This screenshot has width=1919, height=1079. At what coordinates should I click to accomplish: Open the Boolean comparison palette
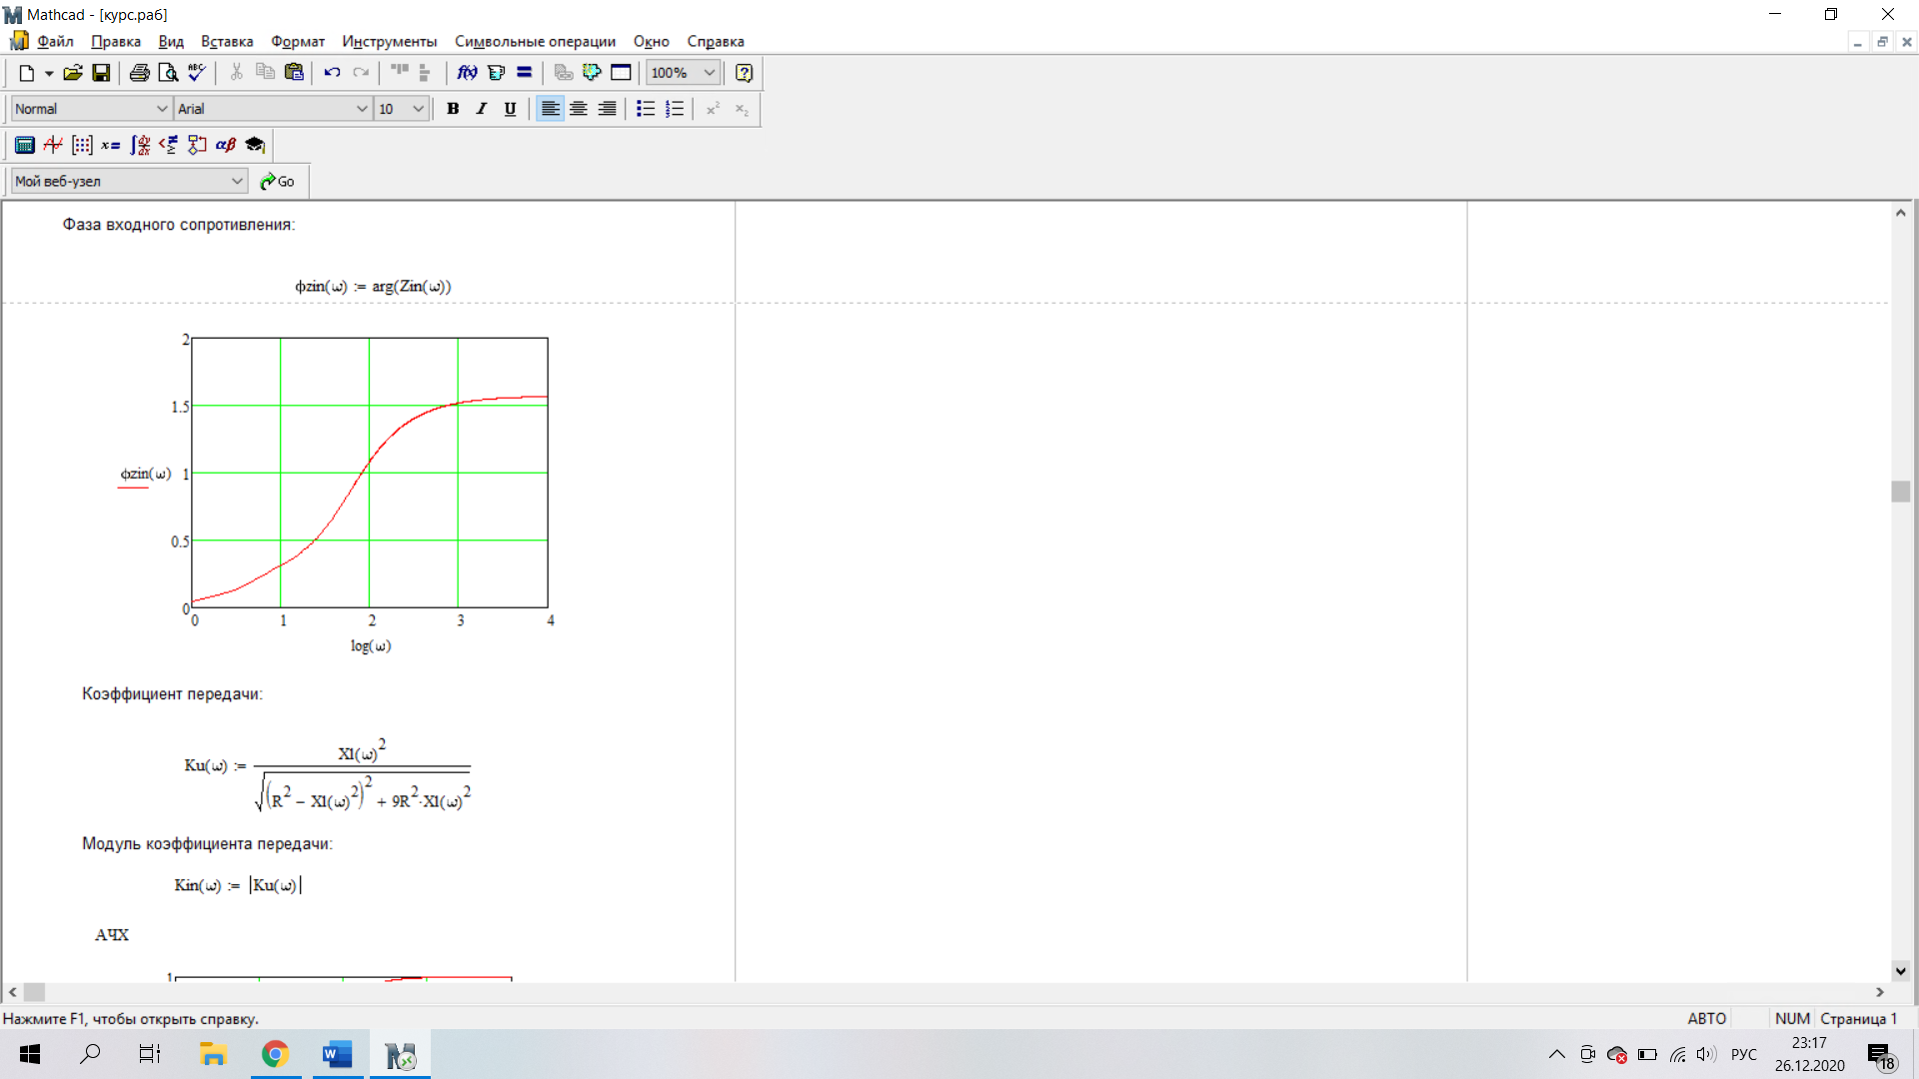[168, 145]
